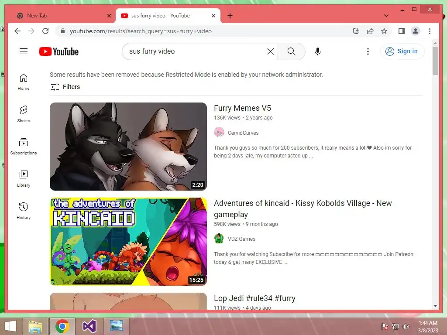
Task: Click the '136K views' metadata text
Action: pos(227,118)
